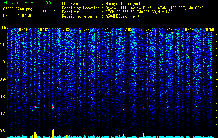Click the bright red meteor echo after 0742
This screenshot has height=138, width=218.
pos(53,107)
